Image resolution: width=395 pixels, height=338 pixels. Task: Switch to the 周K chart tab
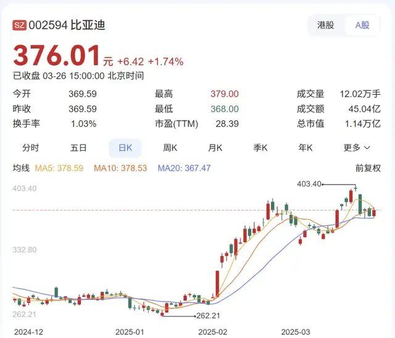click(170, 148)
